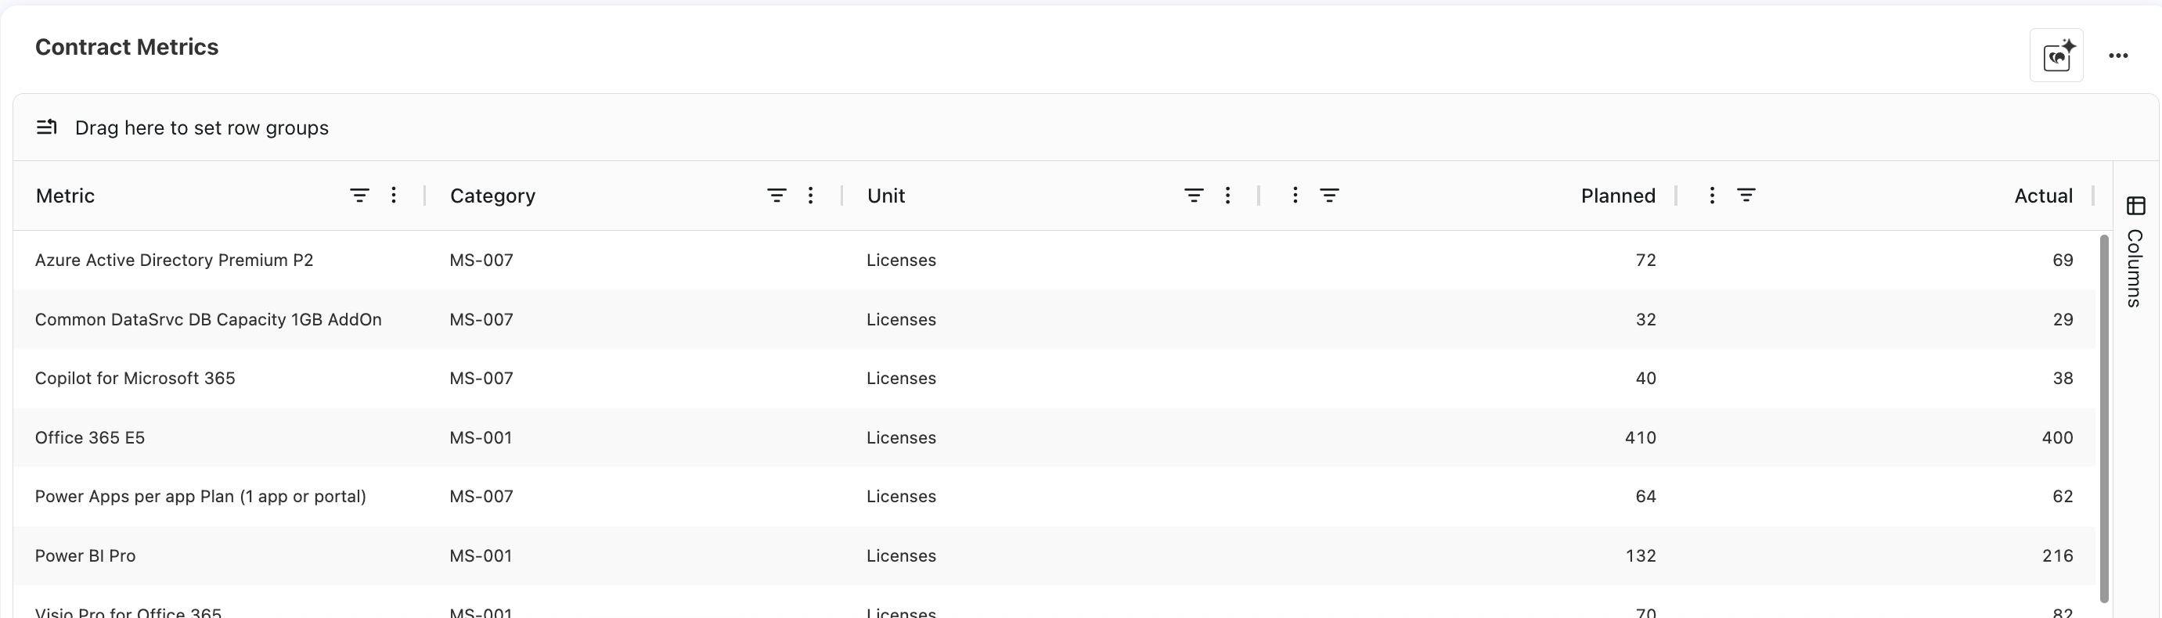
Task: Click Licenses unit in the Azure row
Action: click(902, 260)
